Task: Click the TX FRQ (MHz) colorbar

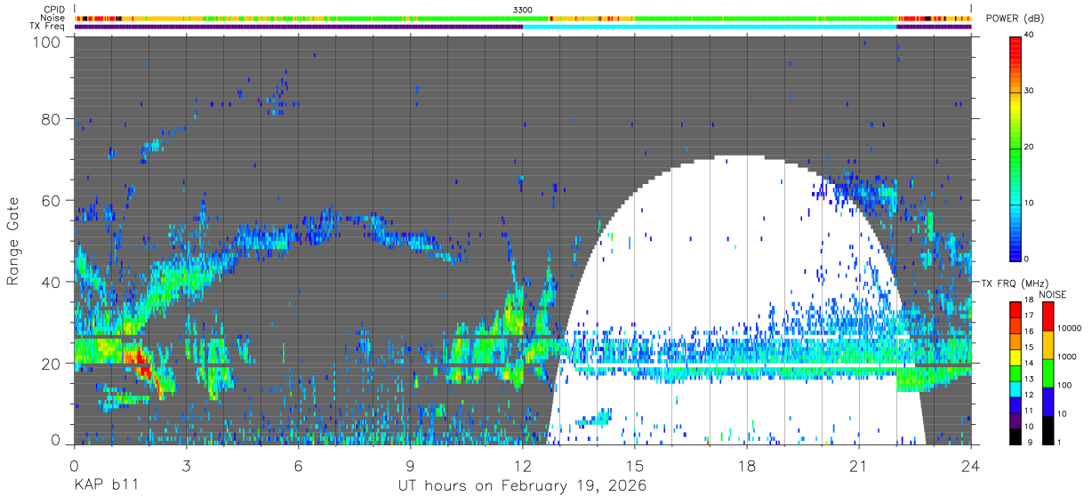Action: pos(1016,372)
